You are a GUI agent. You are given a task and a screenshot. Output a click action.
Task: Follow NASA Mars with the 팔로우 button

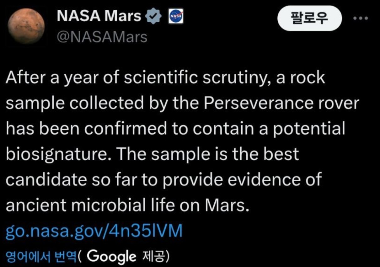point(309,19)
